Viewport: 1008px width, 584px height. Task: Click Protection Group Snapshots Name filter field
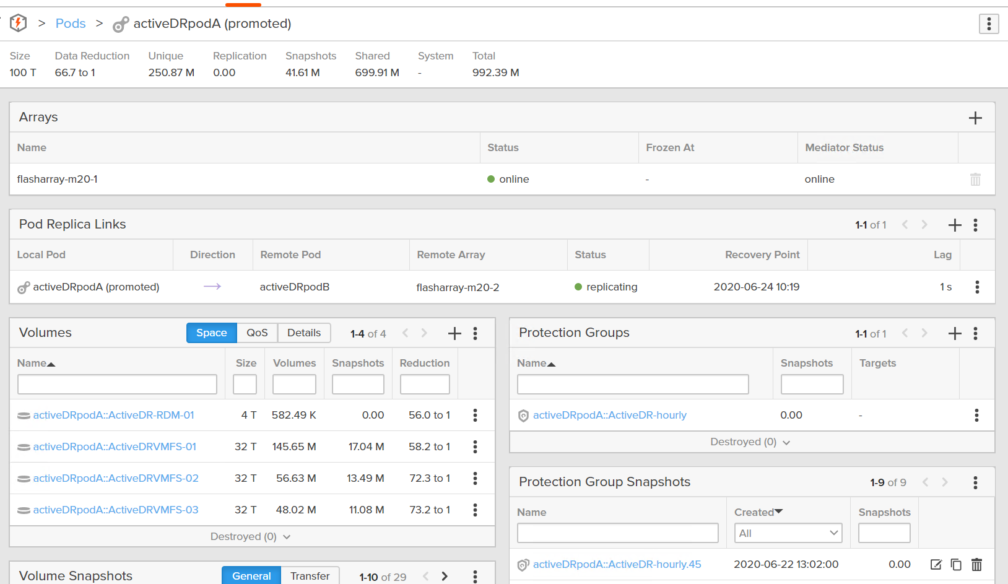click(x=618, y=533)
